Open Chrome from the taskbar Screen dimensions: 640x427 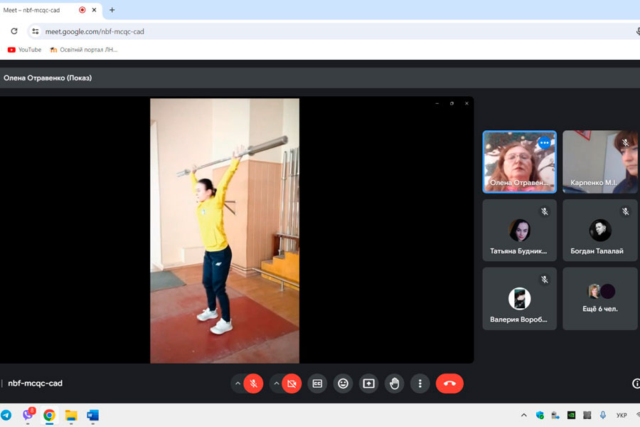point(49,415)
